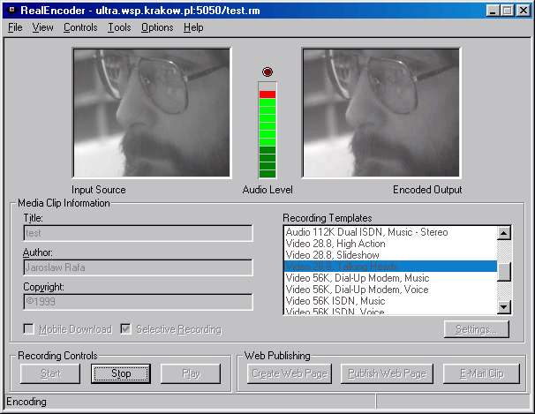535x414 pixels.
Task: Select Video 56K, Dial-Up Modem, Voice
Action: coord(390,290)
